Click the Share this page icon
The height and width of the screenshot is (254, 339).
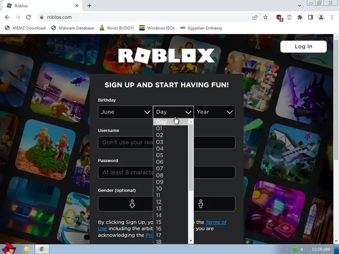tap(255, 17)
